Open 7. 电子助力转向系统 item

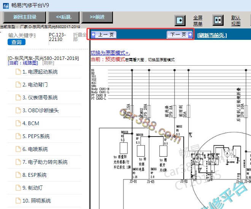(44, 162)
